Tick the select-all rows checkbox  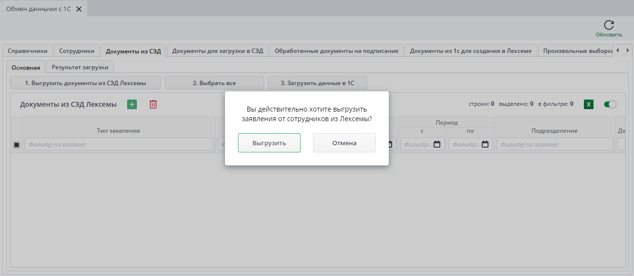[x=16, y=145]
